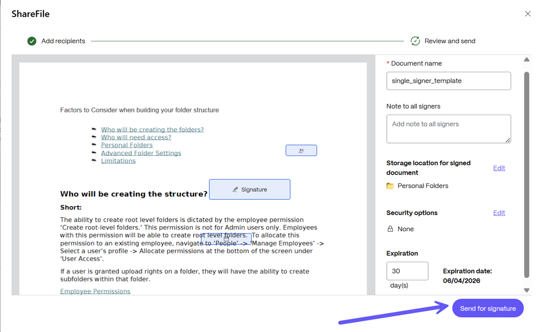Screen dimensions: 542x332
Task: Close the ShareFile dialog with the X
Action: click(x=528, y=14)
